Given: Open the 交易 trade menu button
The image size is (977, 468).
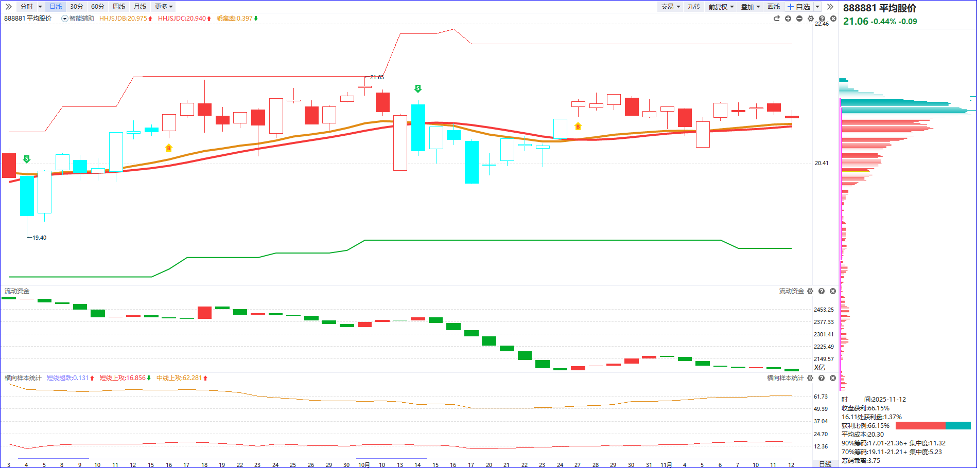Looking at the screenshot, I should point(670,7).
